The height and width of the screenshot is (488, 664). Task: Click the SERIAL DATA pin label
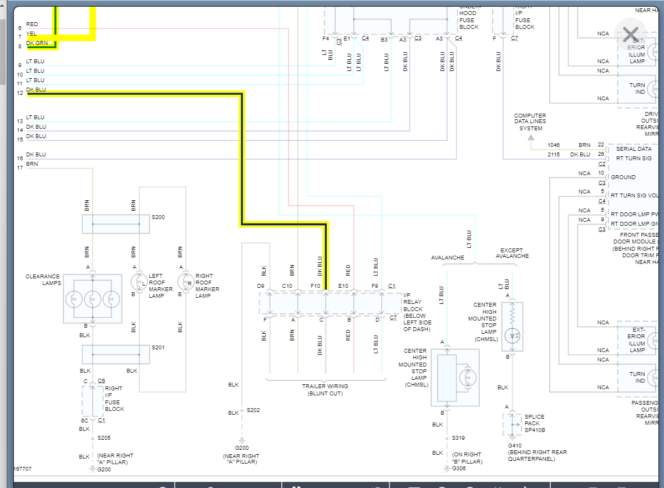(633, 149)
